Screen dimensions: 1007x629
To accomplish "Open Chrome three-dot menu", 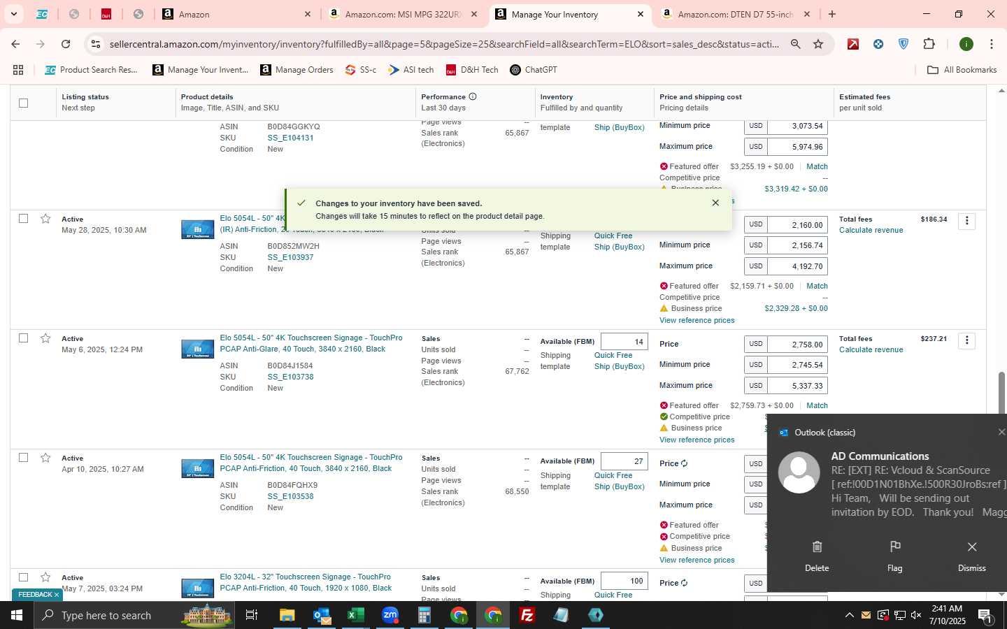I will pos(991,44).
